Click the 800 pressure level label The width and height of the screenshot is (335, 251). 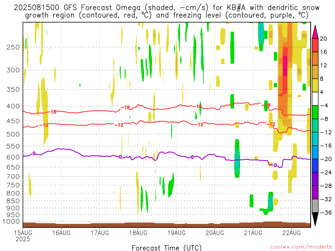(x=13, y=193)
